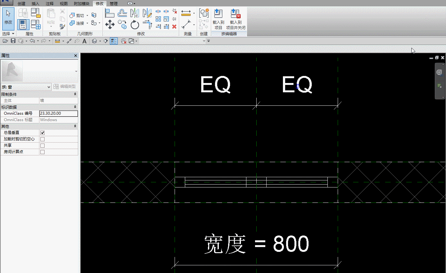Screen dimensions: 446x273
Task: Open the 管理 ribbon tab
Action: [114, 4]
